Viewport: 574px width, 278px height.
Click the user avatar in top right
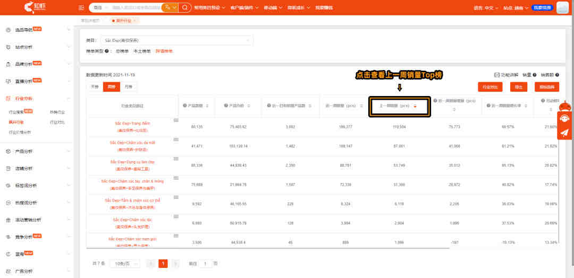coord(562,7)
